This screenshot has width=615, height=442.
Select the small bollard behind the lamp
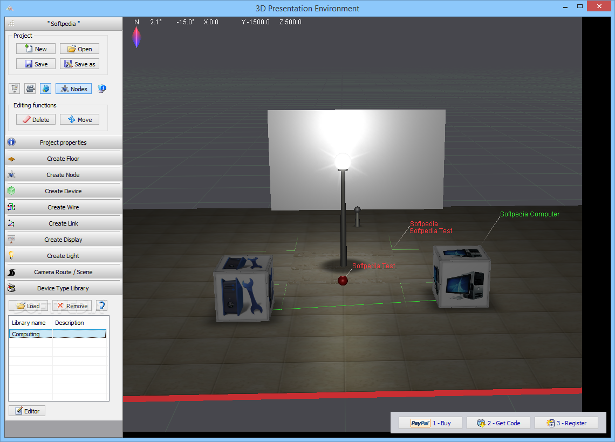357,216
